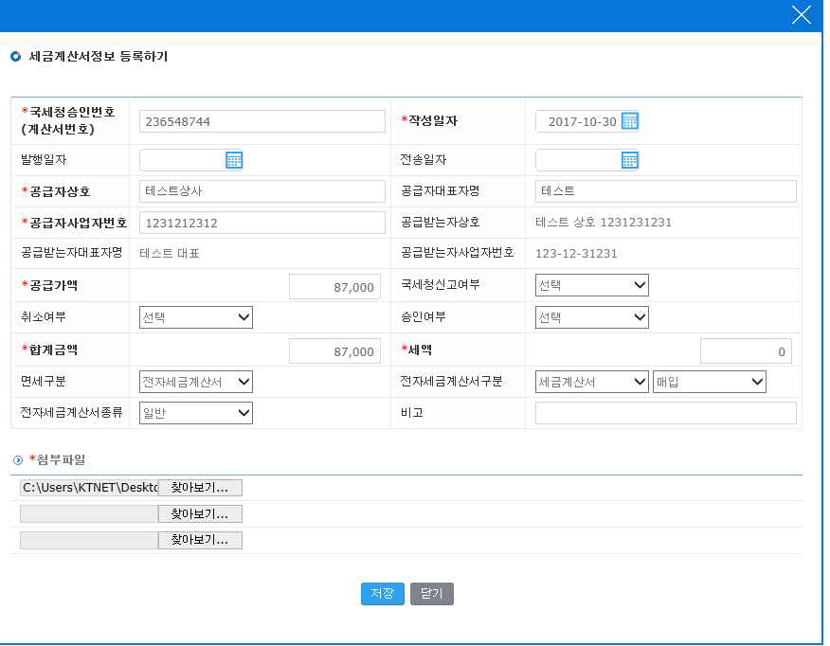Click the 저장 button
This screenshot has height=646, width=830.
pyautogui.click(x=382, y=594)
